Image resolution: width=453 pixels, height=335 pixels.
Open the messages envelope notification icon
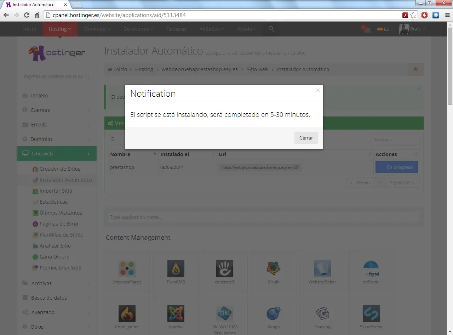pyautogui.click(x=366, y=29)
